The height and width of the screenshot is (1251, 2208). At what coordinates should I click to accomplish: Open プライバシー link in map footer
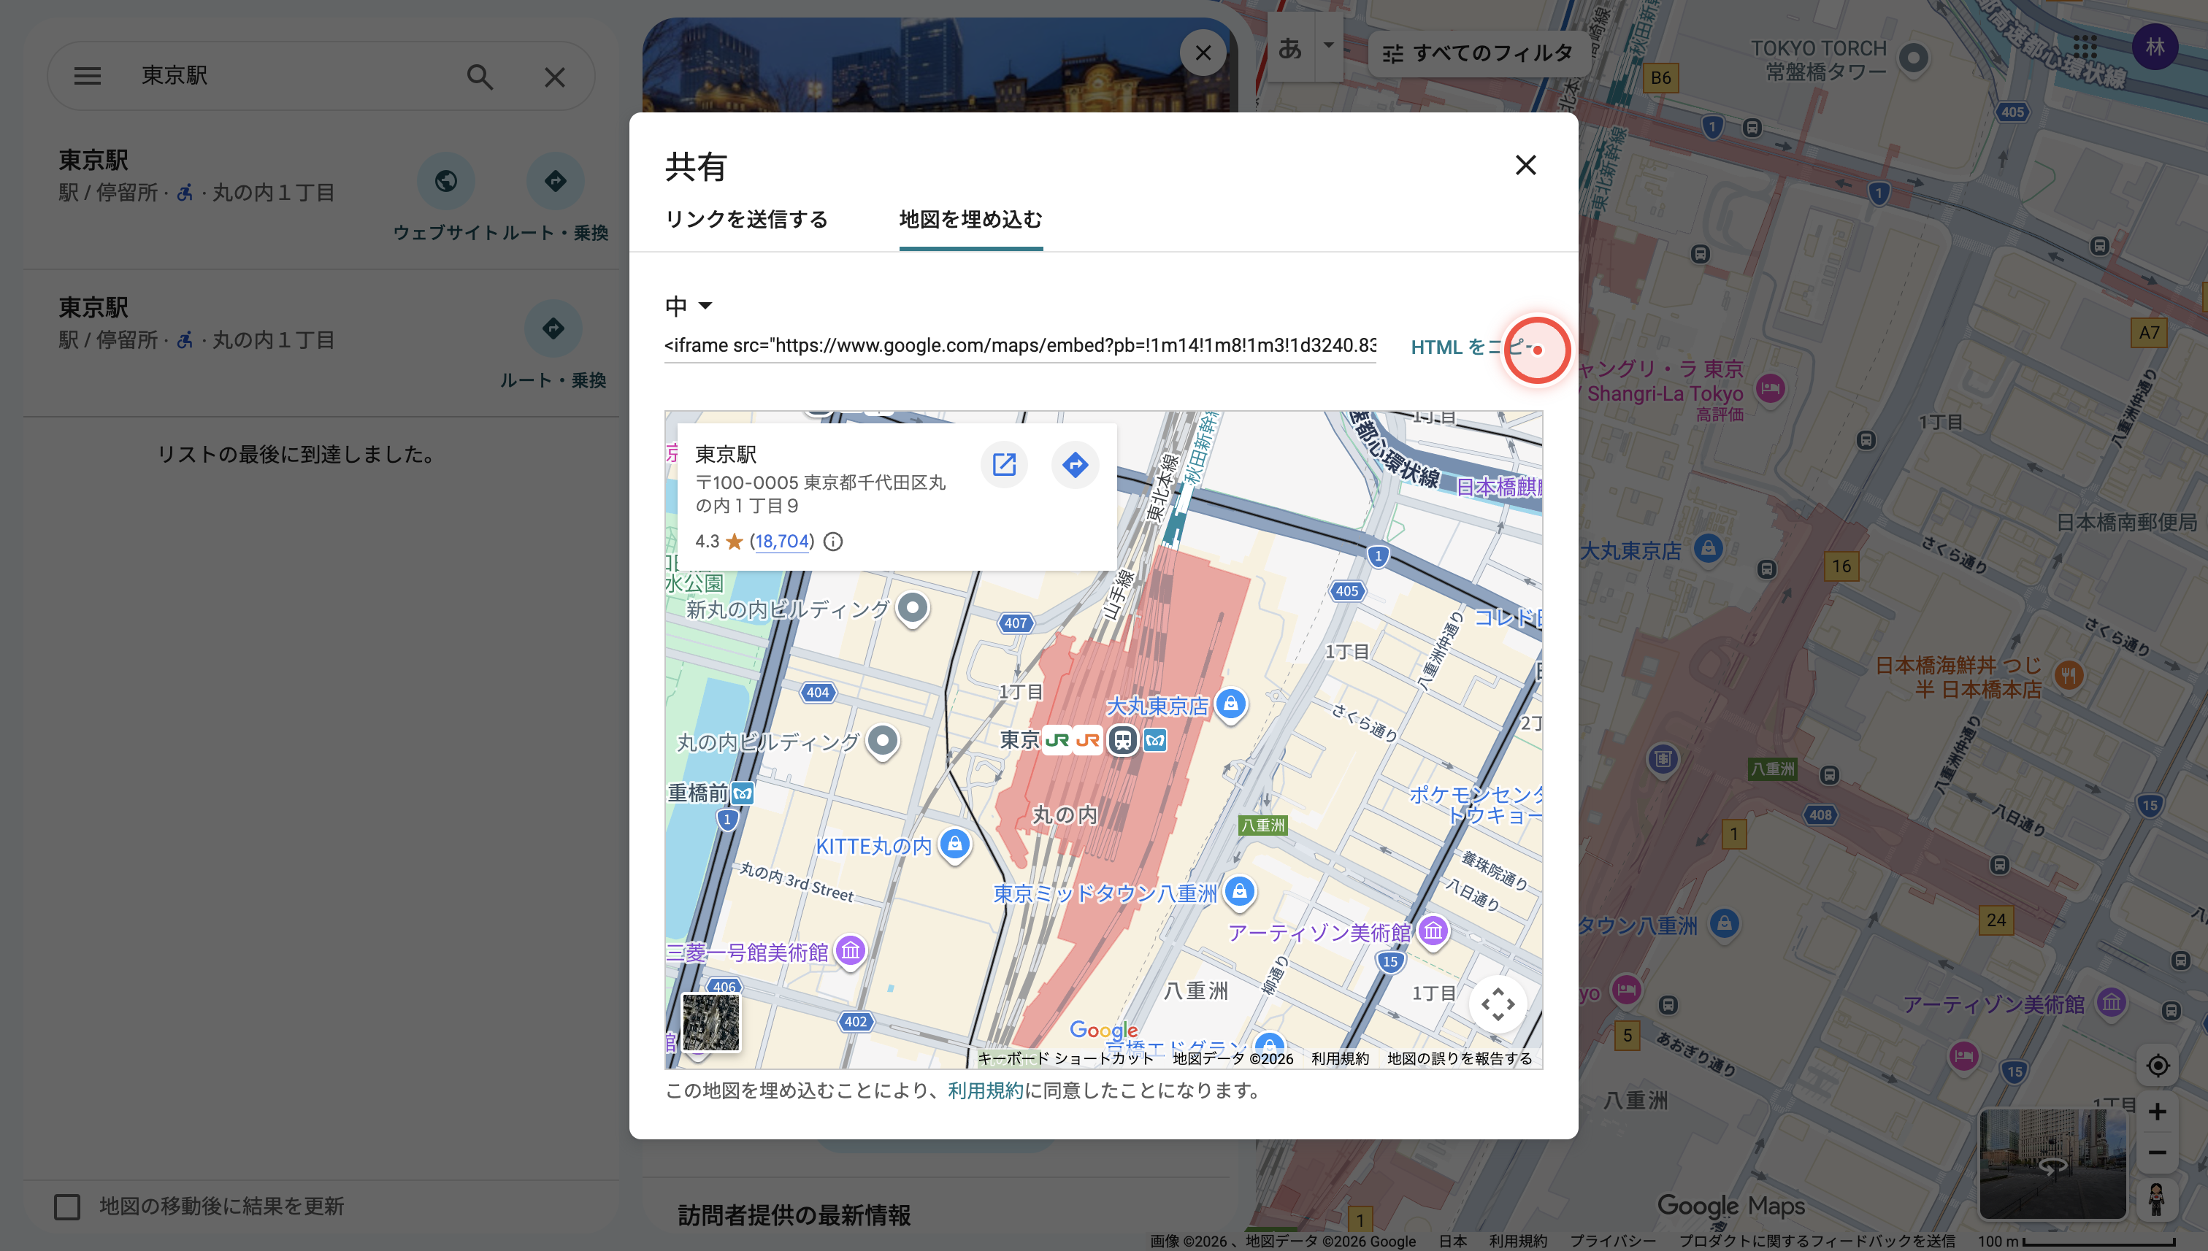(x=1612, y=1242)
